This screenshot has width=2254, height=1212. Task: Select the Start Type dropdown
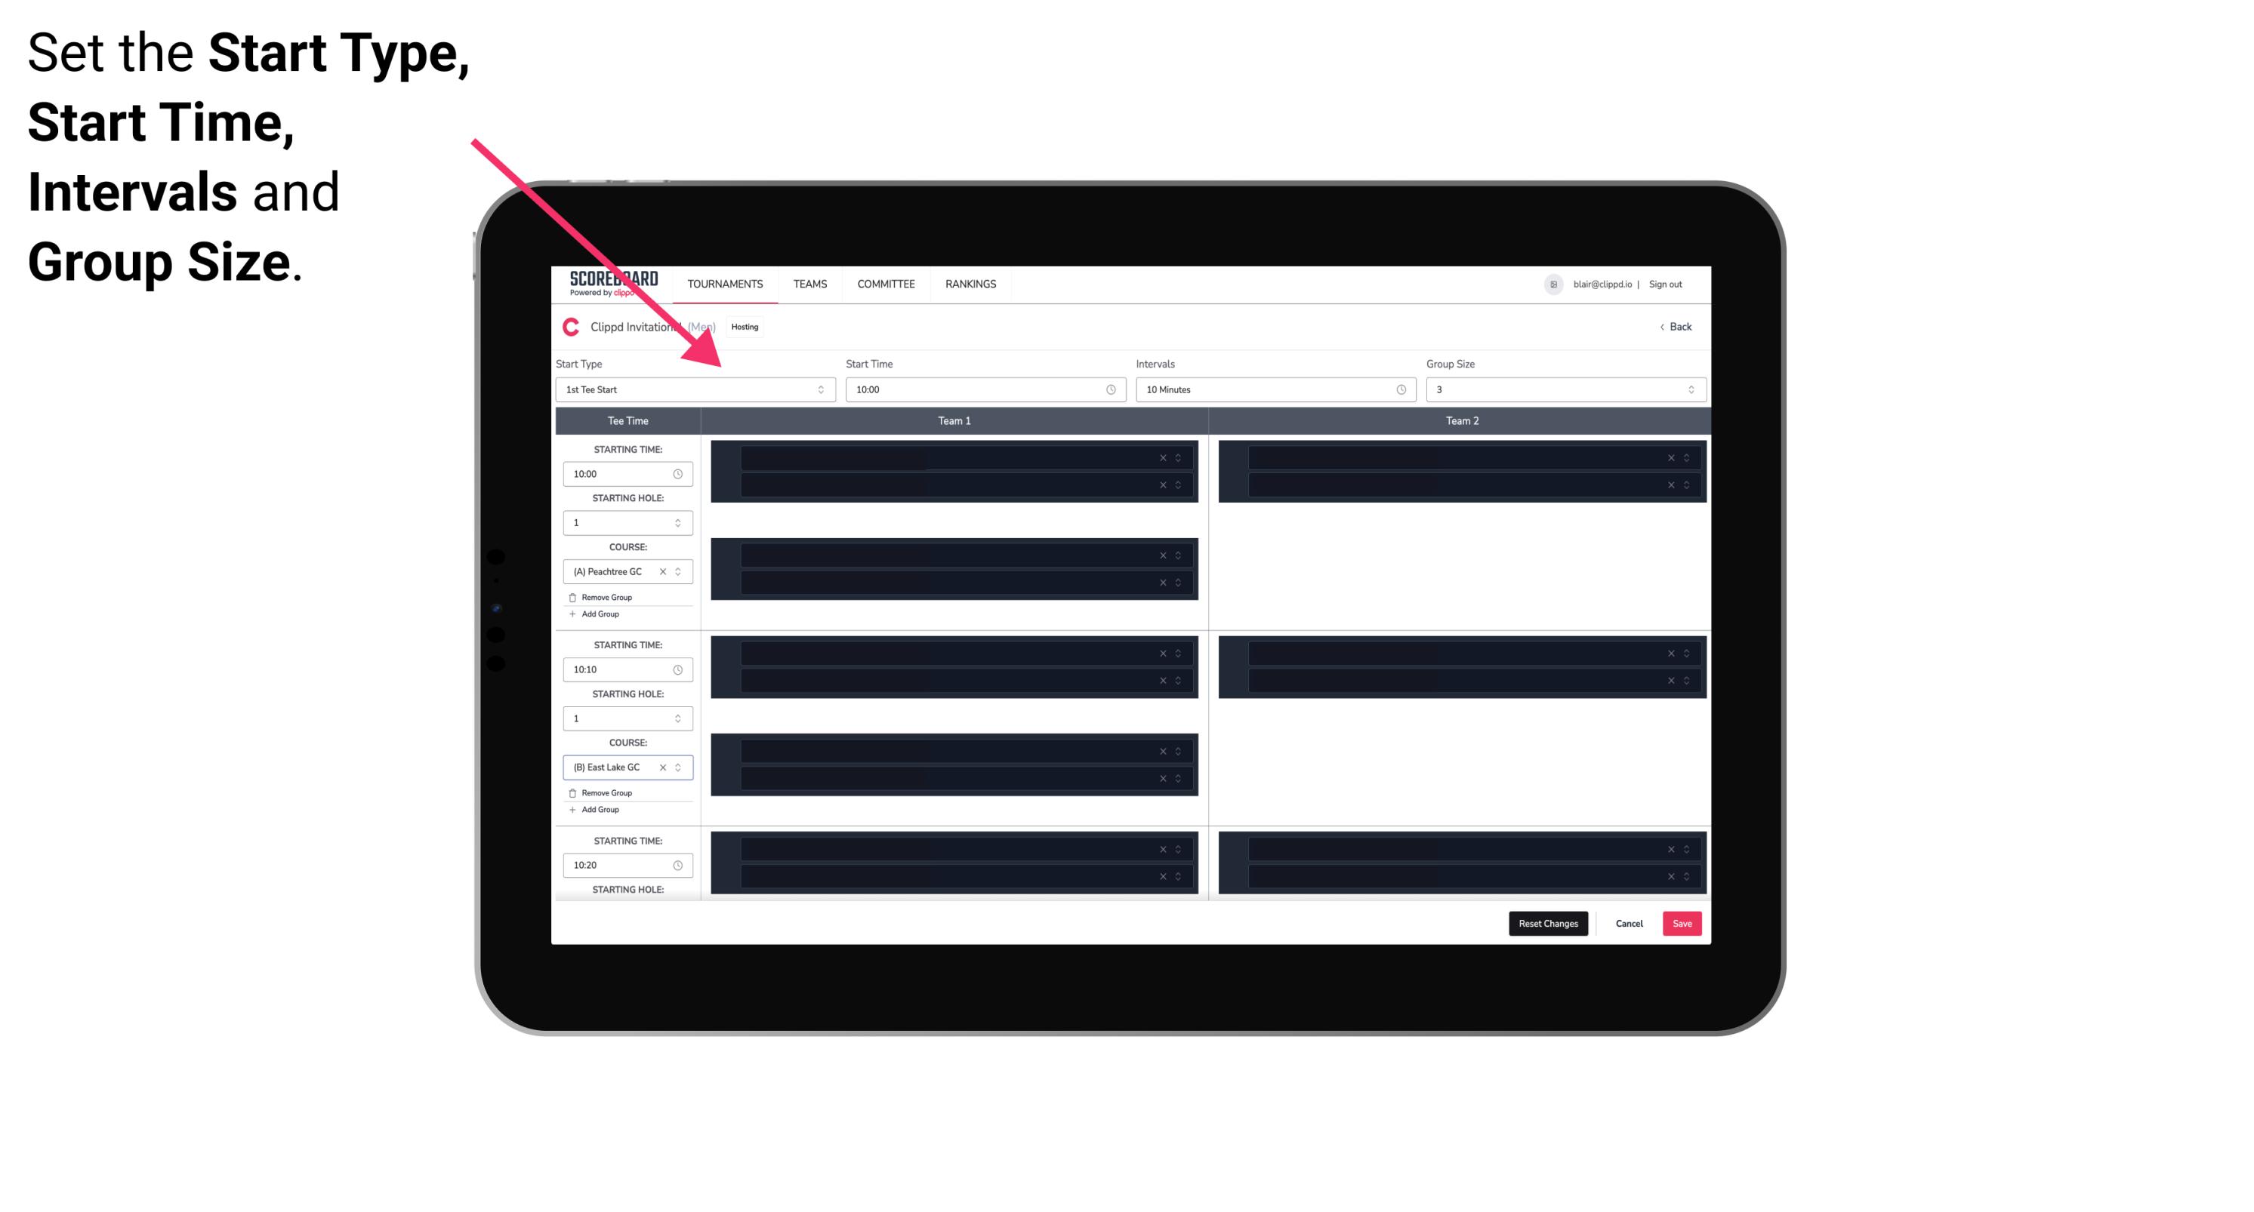pos(692,389)
